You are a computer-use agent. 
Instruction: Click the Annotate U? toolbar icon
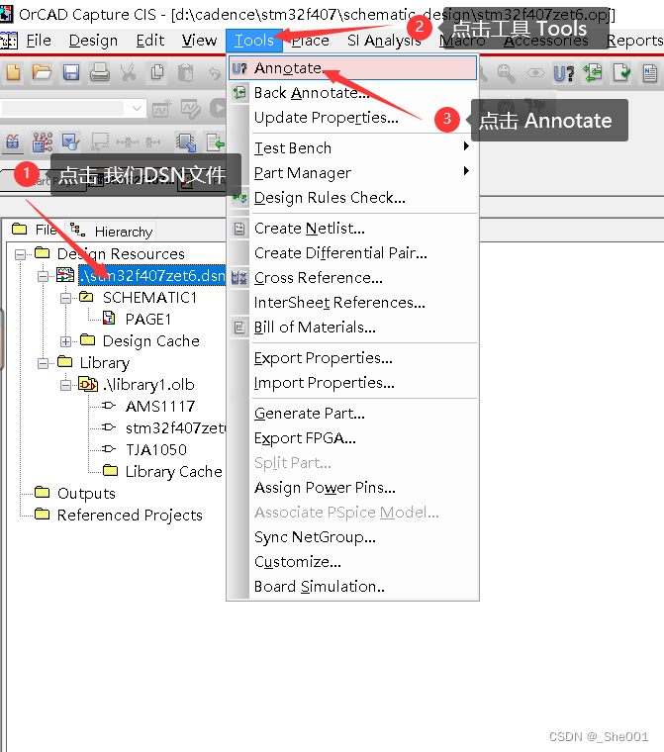(x=564, y=73)
